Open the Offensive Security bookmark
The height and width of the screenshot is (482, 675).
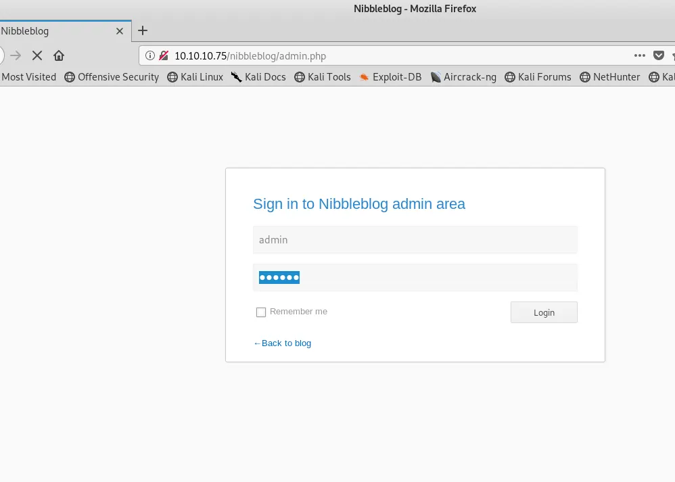(112, 77)
